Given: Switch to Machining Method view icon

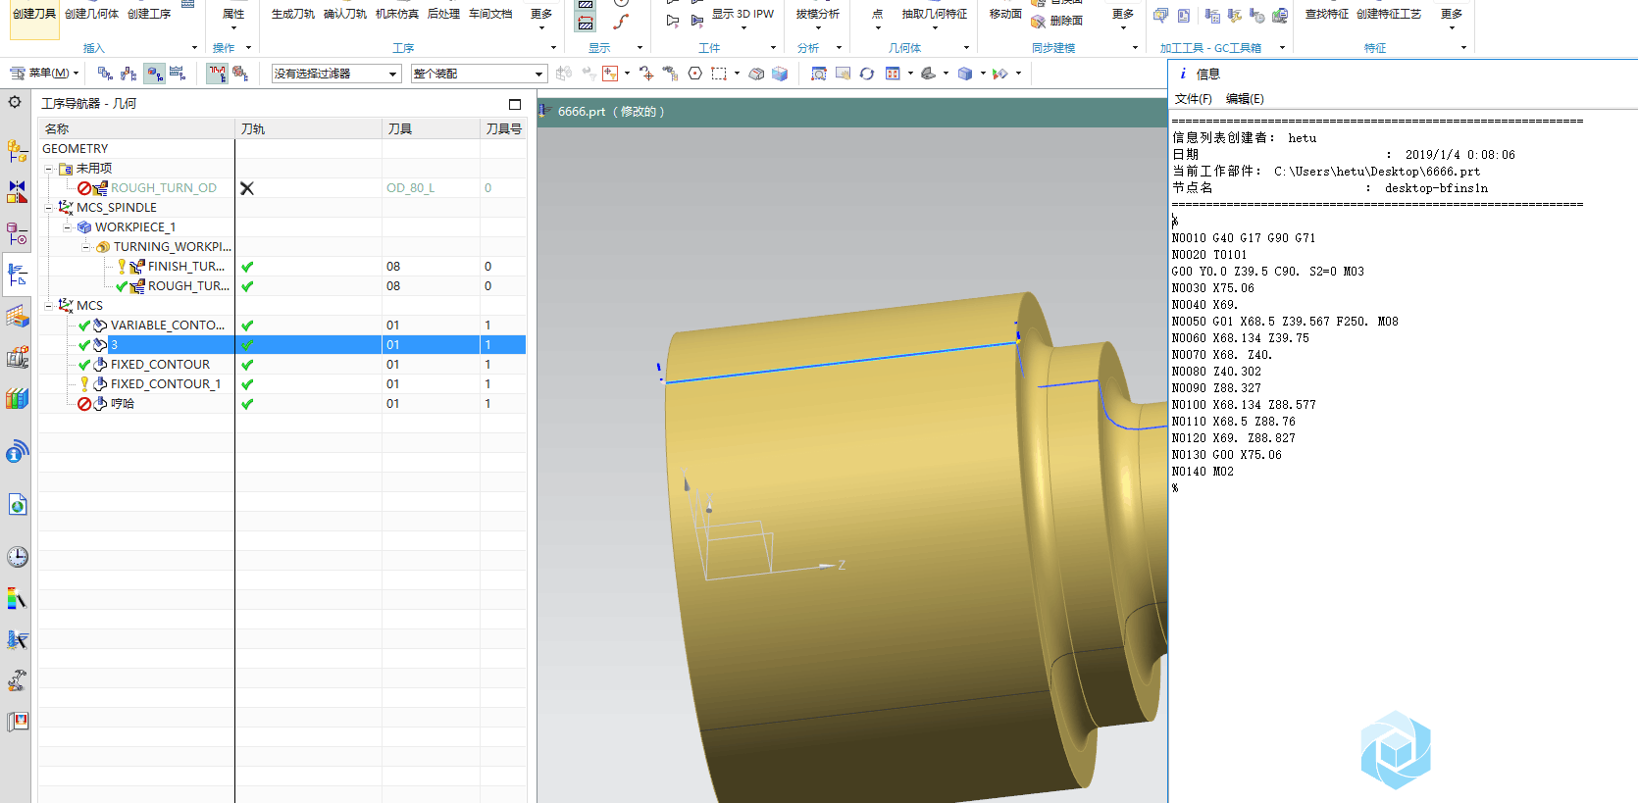Looking at the screenshot, I should point(178,74).
